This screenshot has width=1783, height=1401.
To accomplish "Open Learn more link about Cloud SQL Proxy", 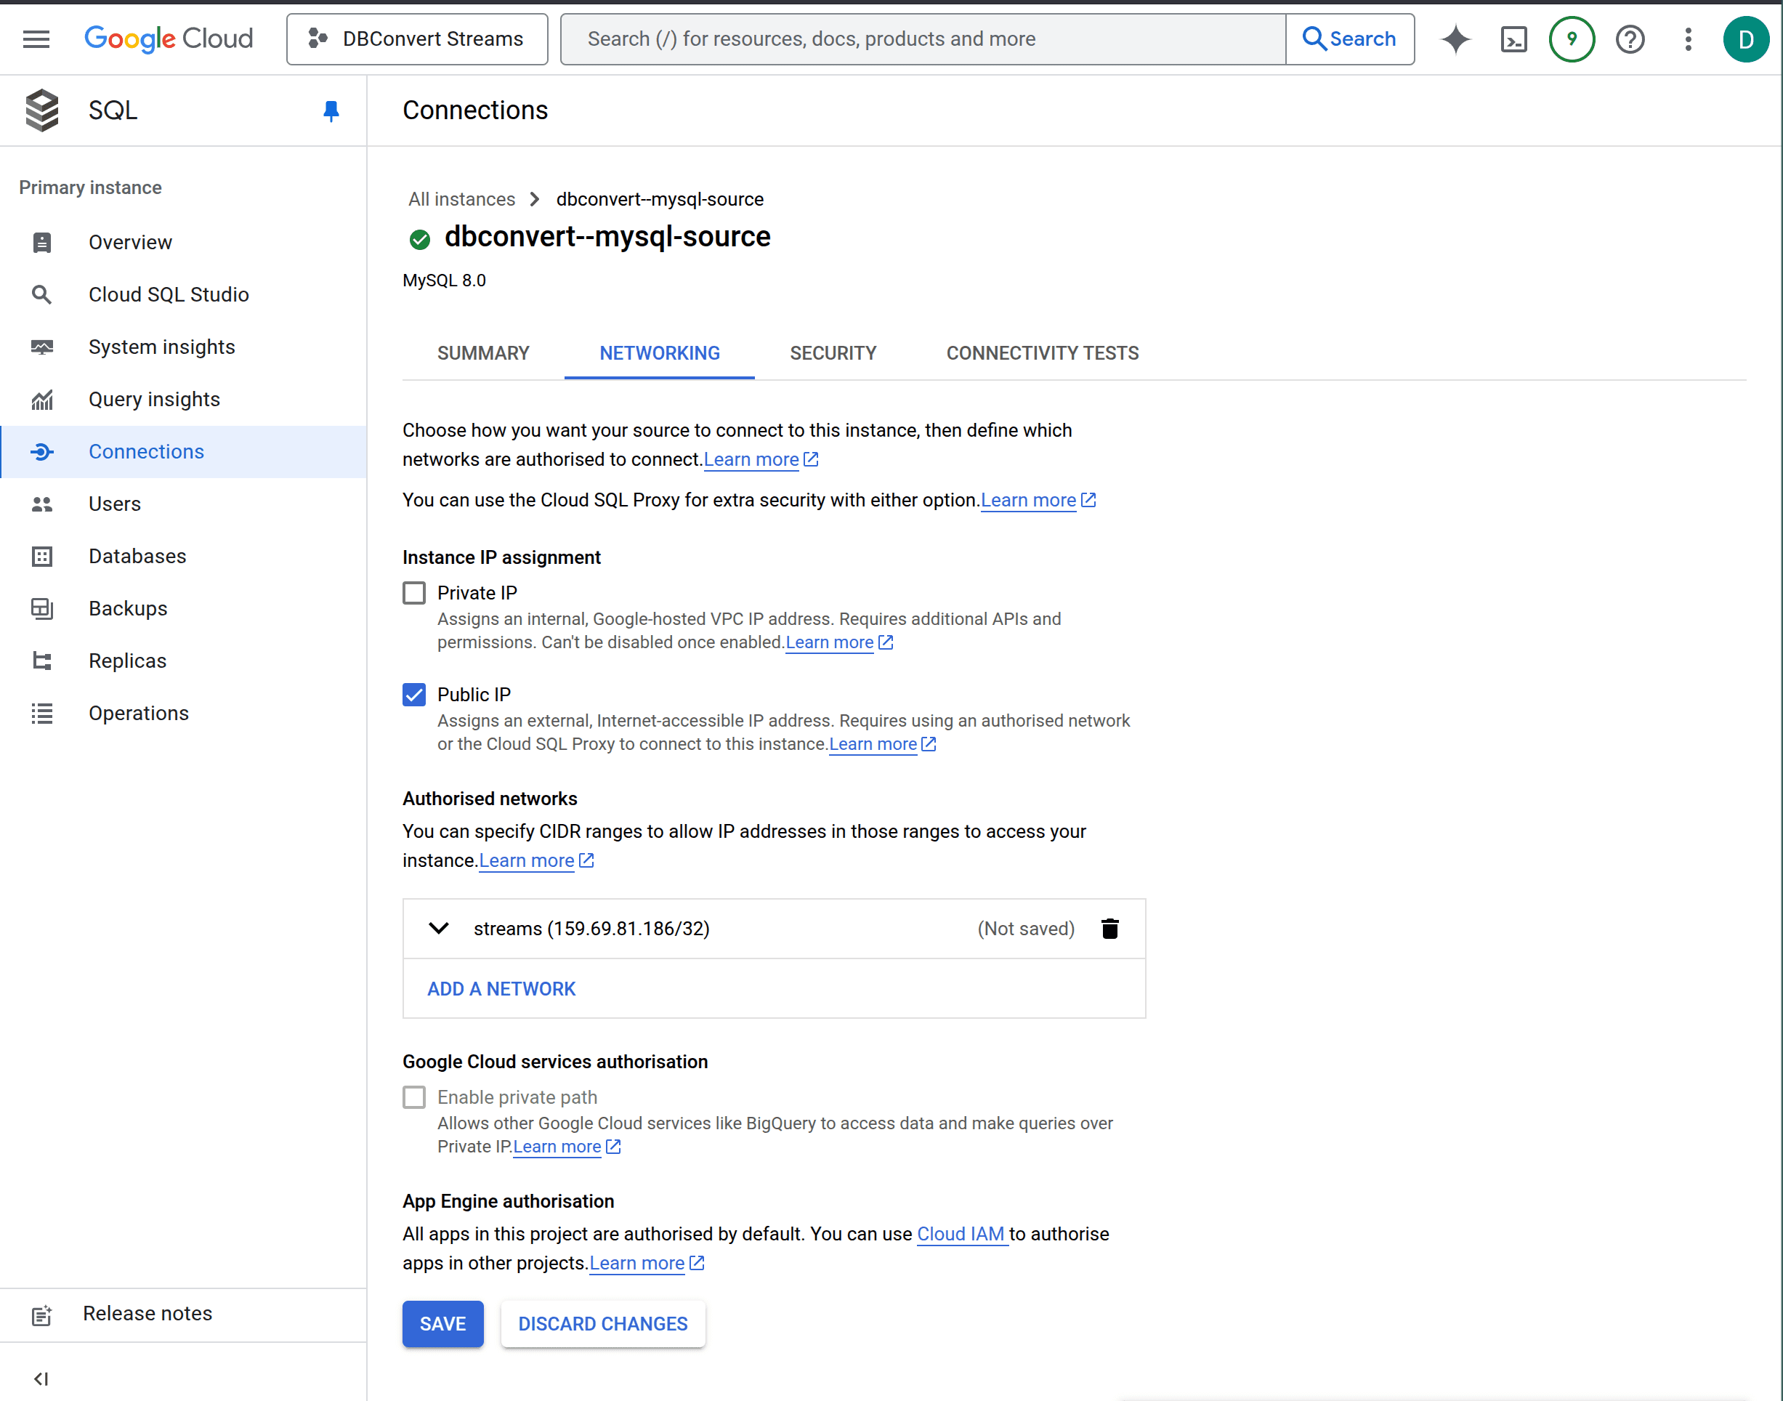I will click(1038, 501).
